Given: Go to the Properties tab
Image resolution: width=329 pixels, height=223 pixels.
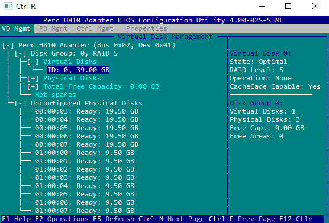Looking at the screenshot, I should pos(147,28).
